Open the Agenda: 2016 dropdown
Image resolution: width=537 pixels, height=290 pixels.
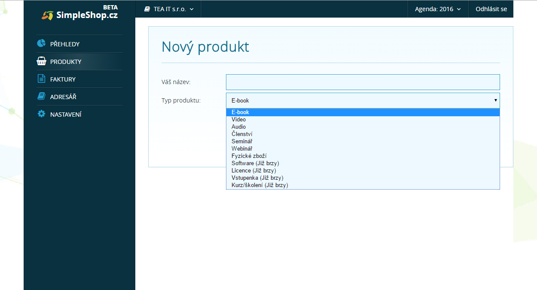[x=438, y=9]
